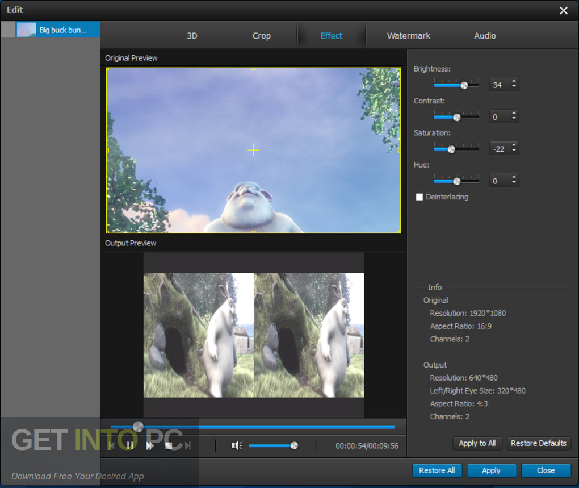Click the 'Original Preview' label
579x488 pixels.
(x=131, y=58)
